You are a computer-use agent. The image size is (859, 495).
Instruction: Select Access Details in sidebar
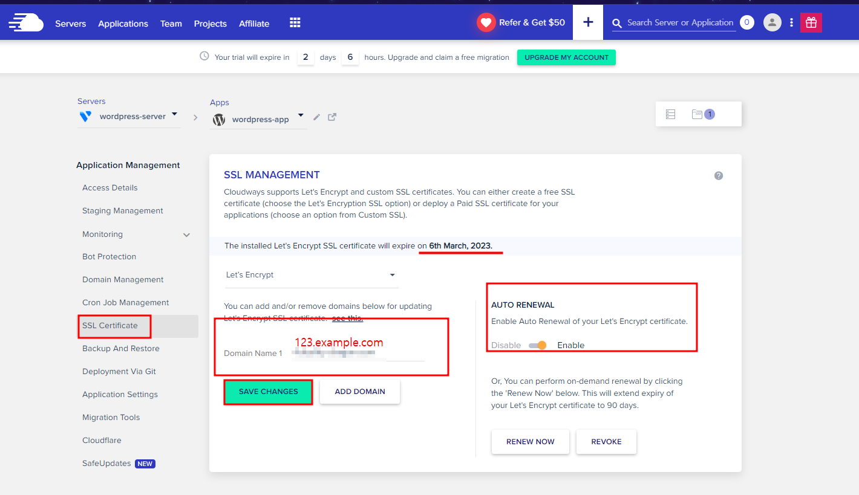[110, 188]
